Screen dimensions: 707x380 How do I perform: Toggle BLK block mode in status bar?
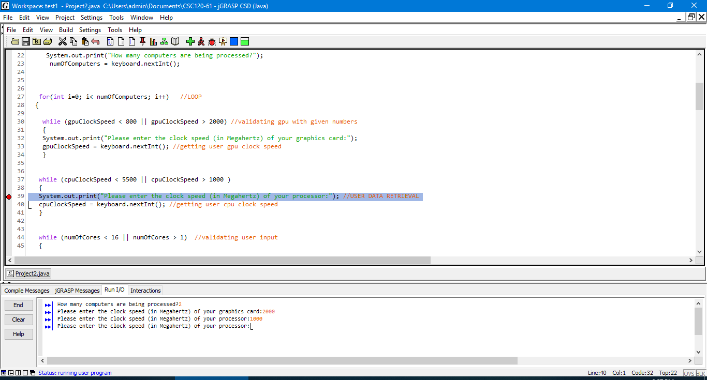(x=700, y=373)
